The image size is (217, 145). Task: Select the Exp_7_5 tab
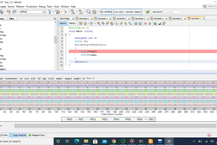91,78
